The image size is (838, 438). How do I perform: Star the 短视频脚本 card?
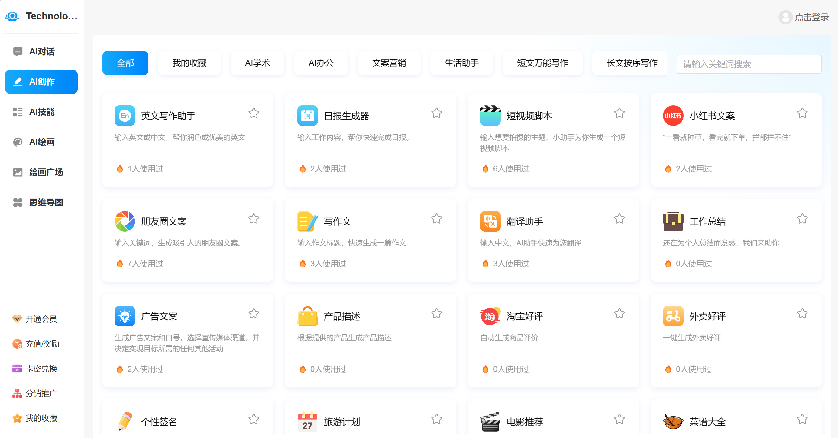[620, 113]
